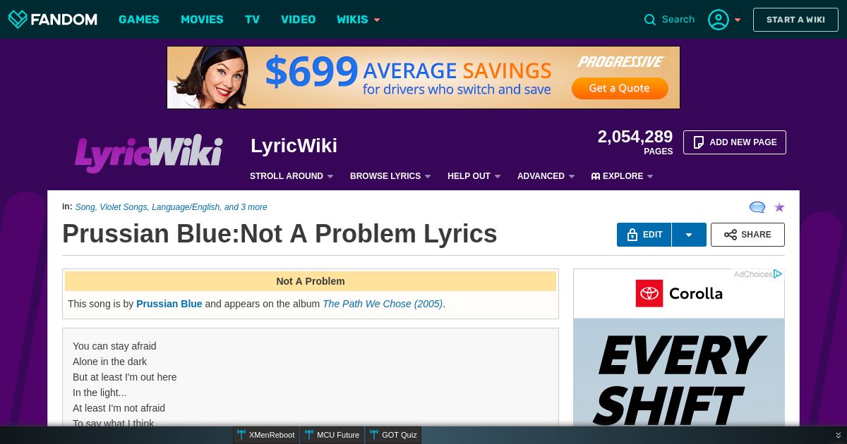Screen dimensions: 847x444
Task: Open the Prussian Blue artist link
Action: 169,304
